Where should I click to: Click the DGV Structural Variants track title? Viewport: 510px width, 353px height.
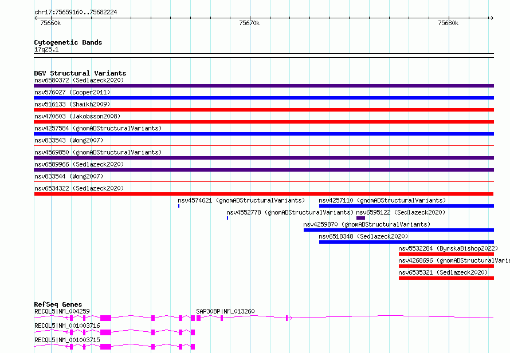pyautogui.click(x=80, y=73)
